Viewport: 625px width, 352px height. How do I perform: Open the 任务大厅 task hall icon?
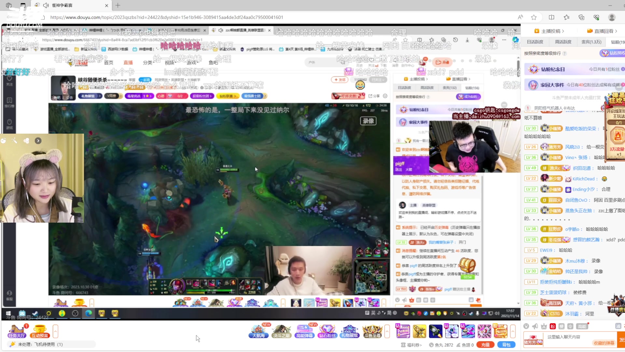(x=17, y=331)
